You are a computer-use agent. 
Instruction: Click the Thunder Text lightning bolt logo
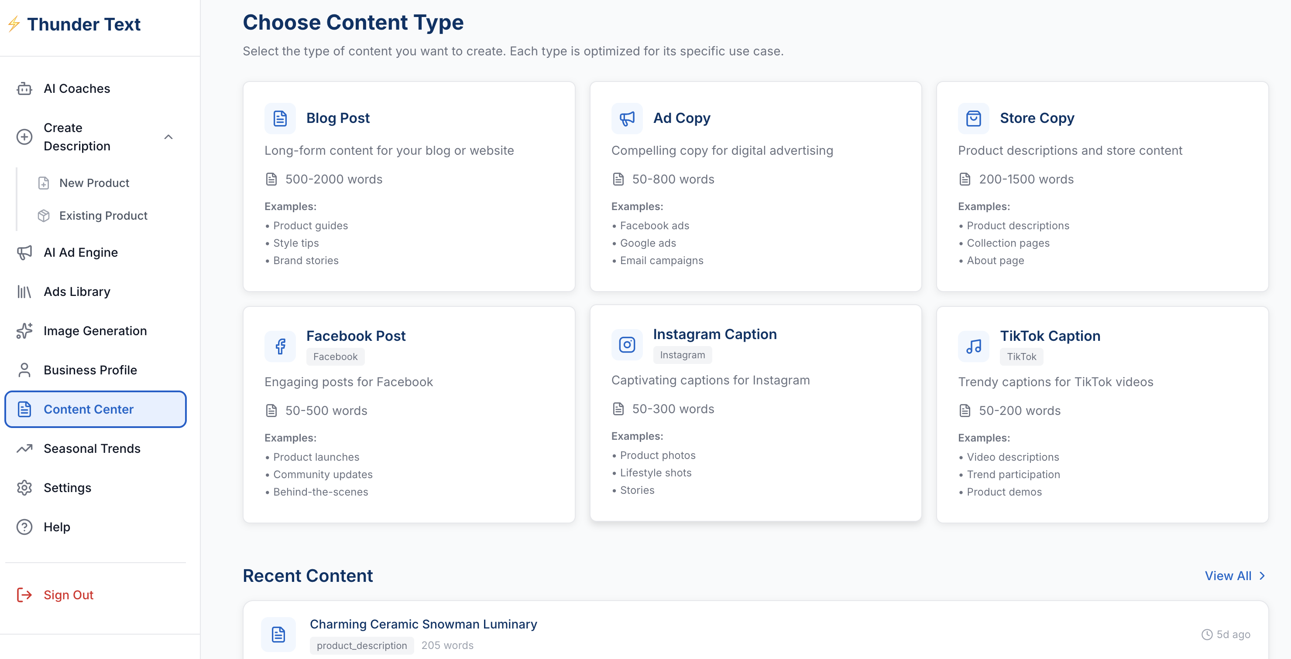pos(14,24)
